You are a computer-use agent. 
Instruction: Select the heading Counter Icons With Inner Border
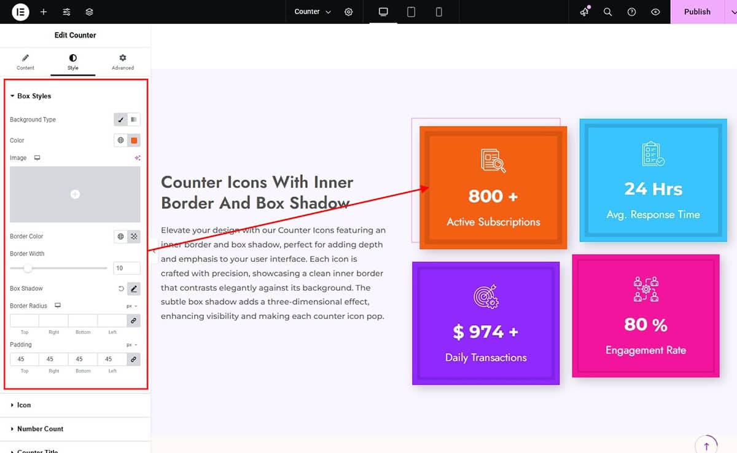click(257, 192)
